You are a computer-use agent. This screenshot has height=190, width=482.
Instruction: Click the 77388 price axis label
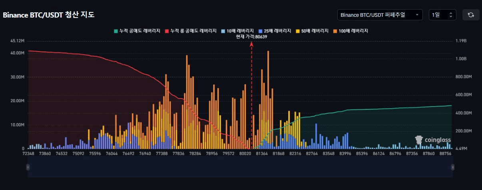(x=162, y=153)
